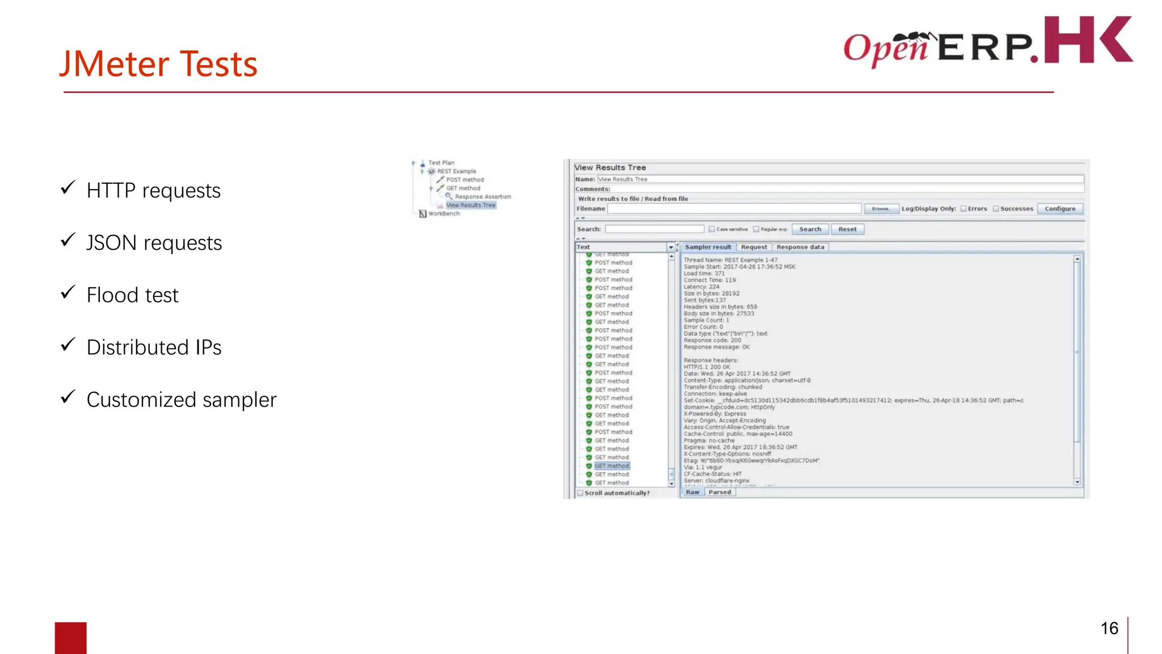This screenshot has height=654, width=1162.
Task: Select Response Assertion in tree
Action: point(483,196)
